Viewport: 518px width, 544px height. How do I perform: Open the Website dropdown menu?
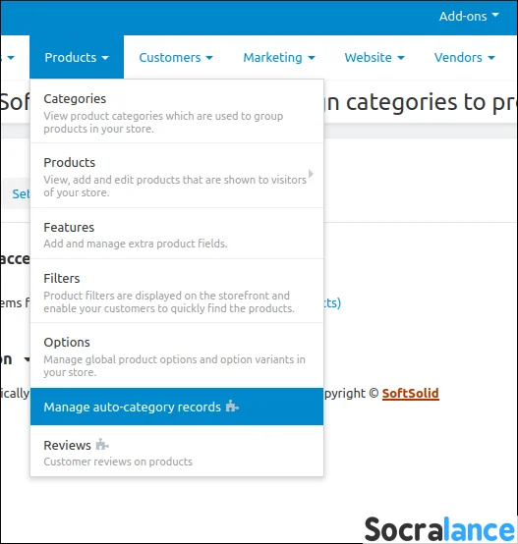pyautogui.click(x=374, y=57)
